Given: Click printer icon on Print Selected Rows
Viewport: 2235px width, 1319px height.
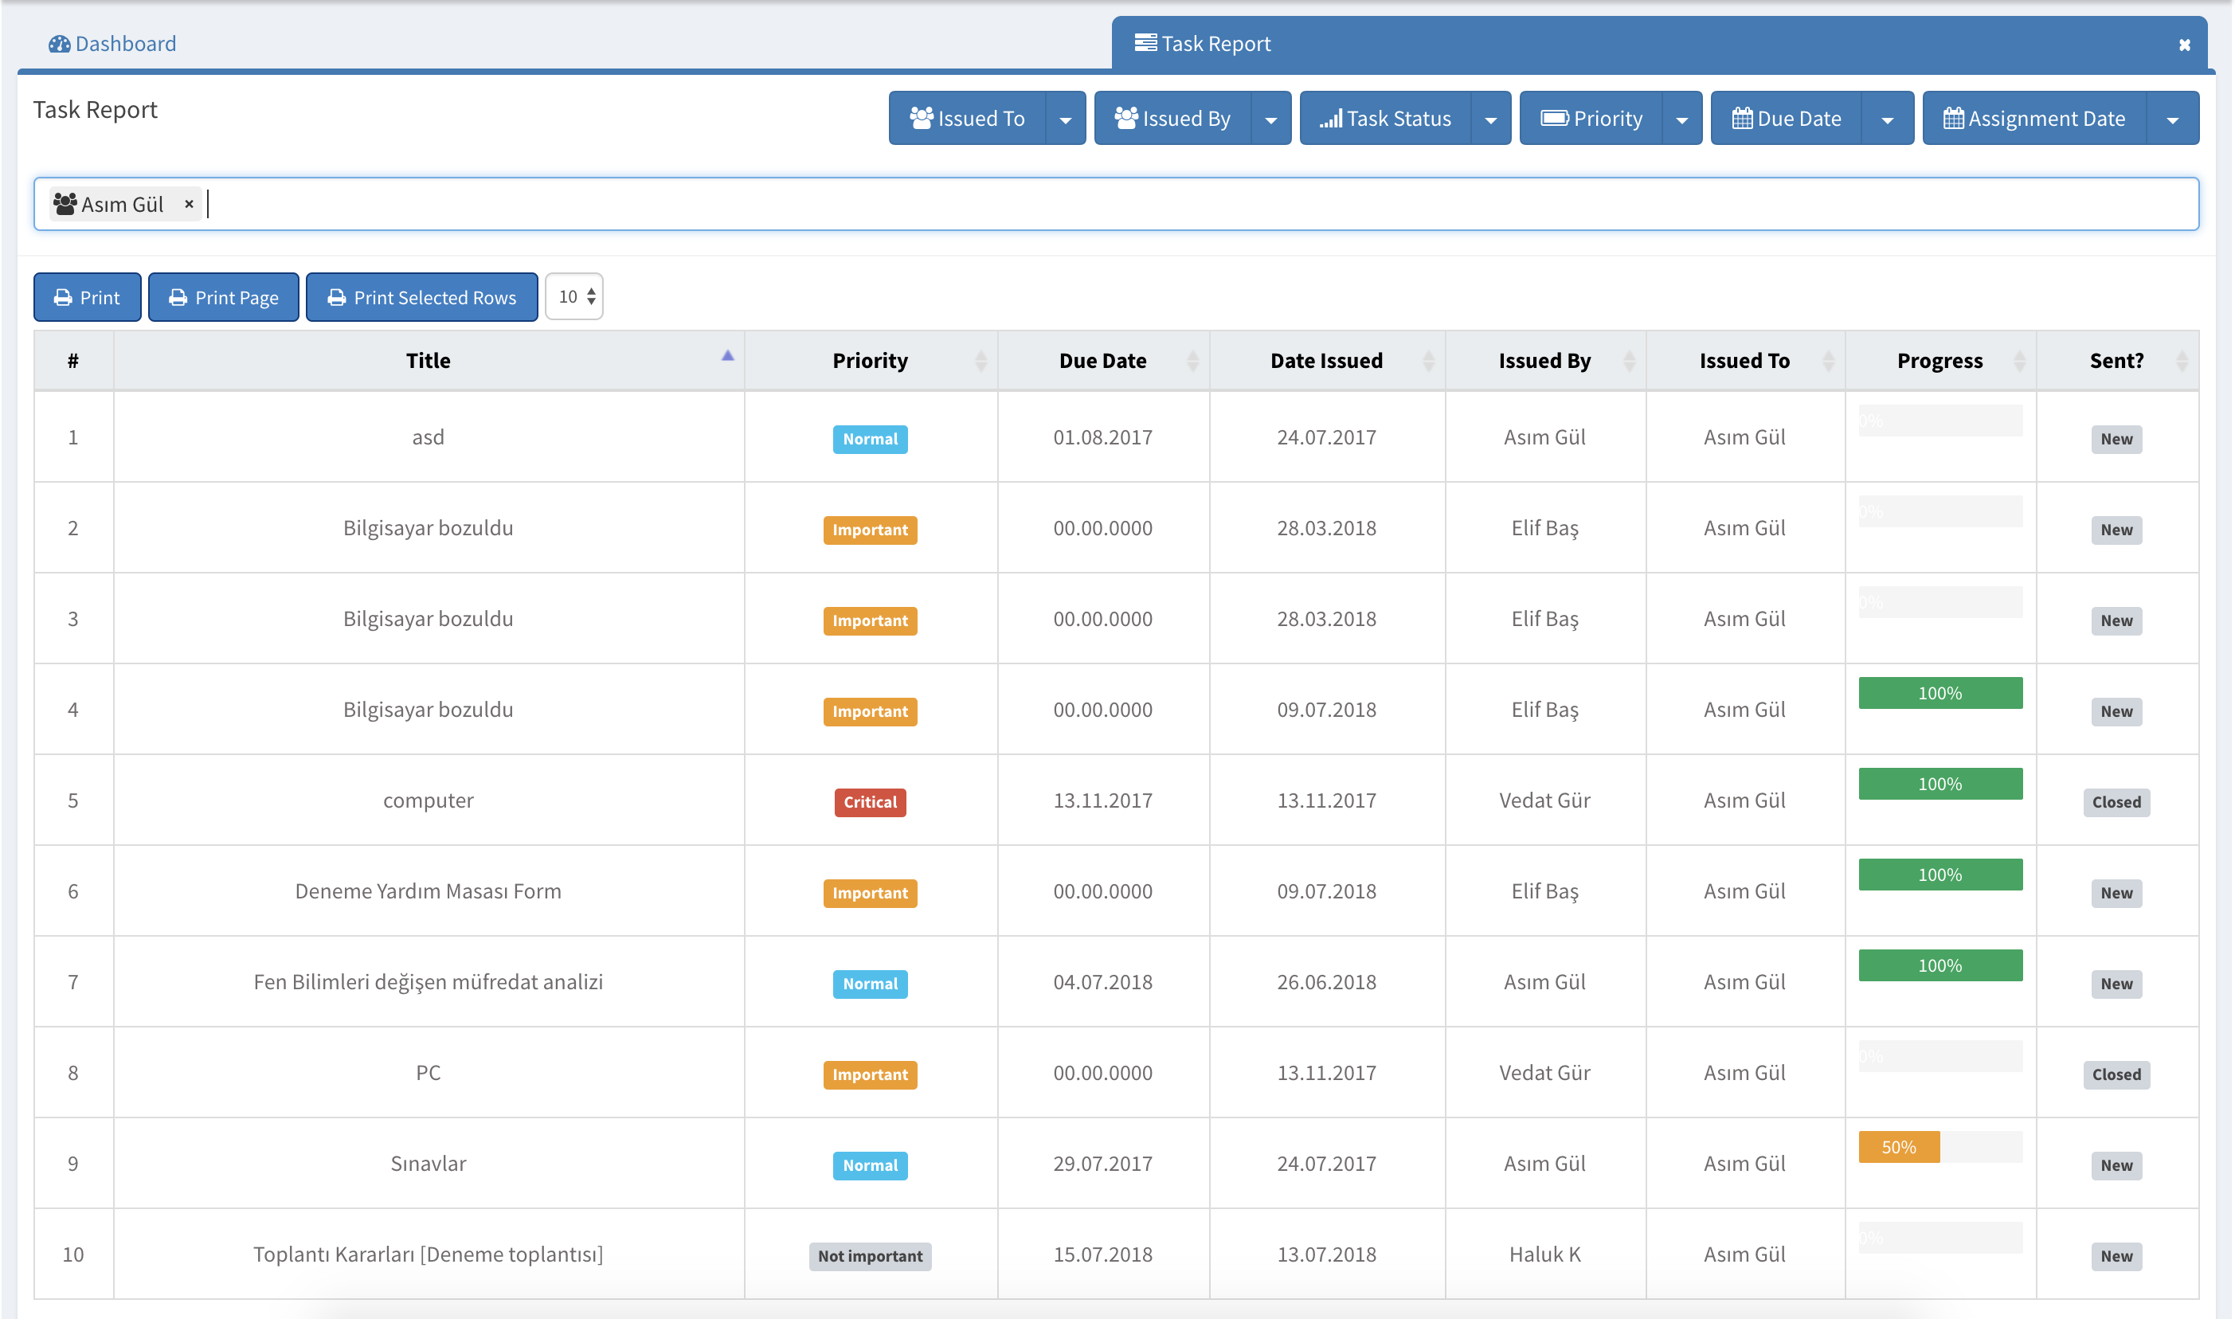Looking at the screenshot, I should pos(336,298).
